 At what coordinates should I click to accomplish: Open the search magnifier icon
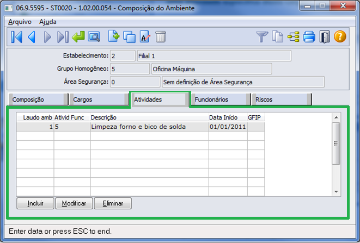tap(94, 37)
